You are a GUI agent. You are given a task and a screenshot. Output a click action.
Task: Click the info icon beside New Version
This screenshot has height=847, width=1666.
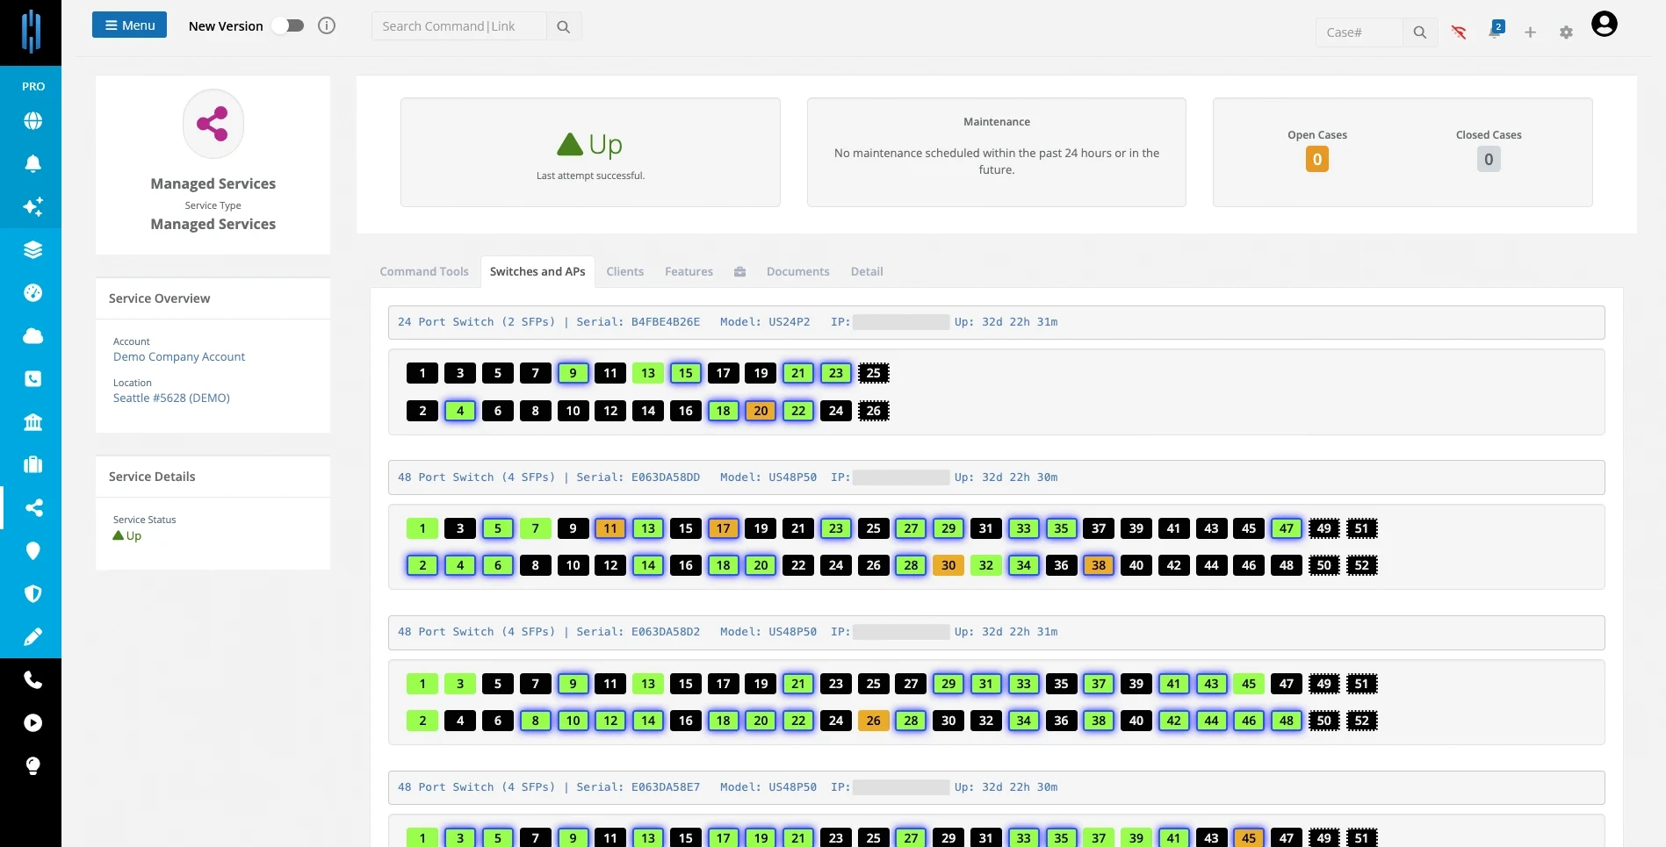coord(327,26)
